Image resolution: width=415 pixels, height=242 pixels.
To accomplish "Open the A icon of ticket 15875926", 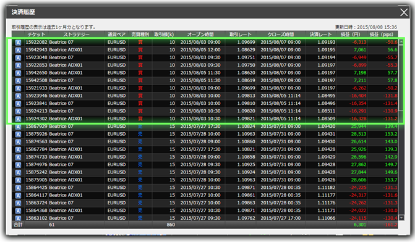I will coord(18,134).
